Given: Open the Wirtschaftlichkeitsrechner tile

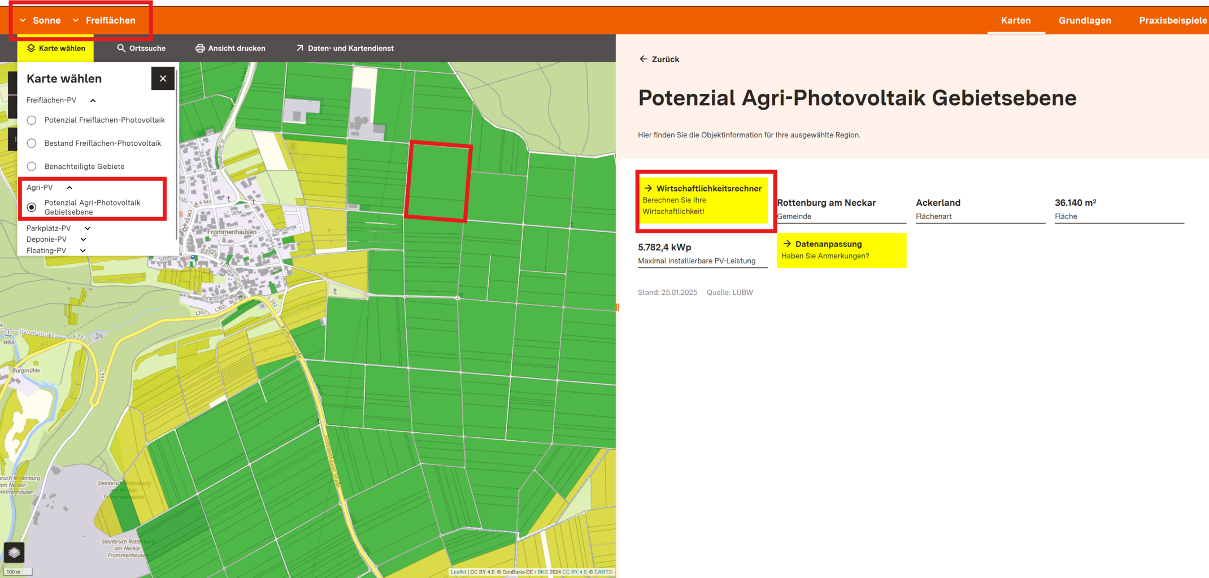Looking at the screenshot, I should [703, 199].
